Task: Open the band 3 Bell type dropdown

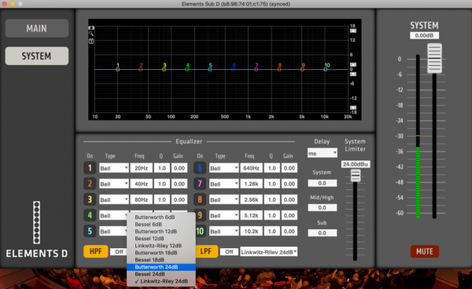Action: (114, 199)
